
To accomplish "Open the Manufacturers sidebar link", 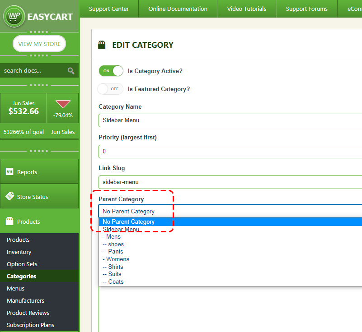I will point(25,300).
